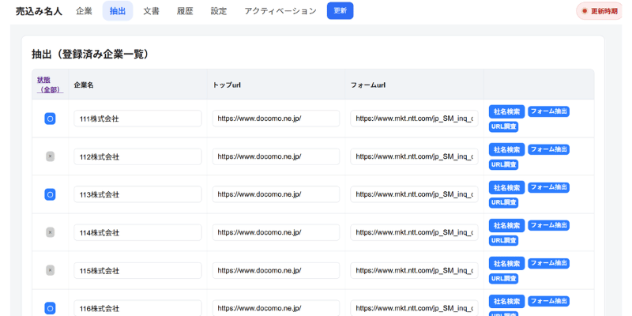This screenshot has height=316, width=632.
Task: Open the 設定 tab
Action: [219, 11]
